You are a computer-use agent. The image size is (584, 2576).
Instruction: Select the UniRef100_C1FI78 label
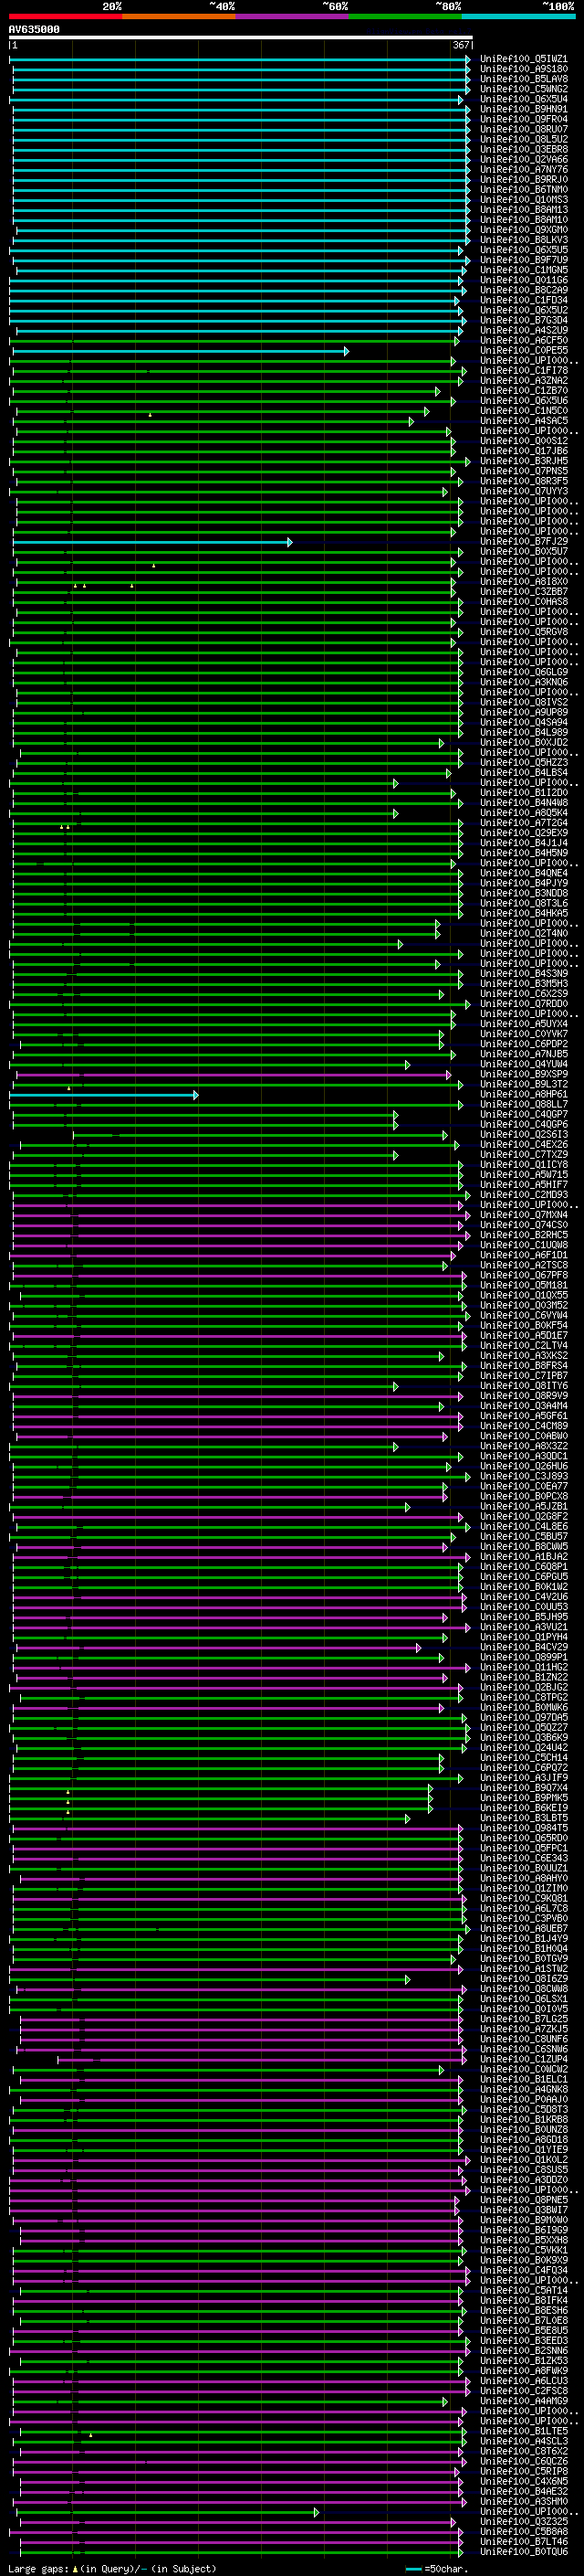(x=524, y=371)
